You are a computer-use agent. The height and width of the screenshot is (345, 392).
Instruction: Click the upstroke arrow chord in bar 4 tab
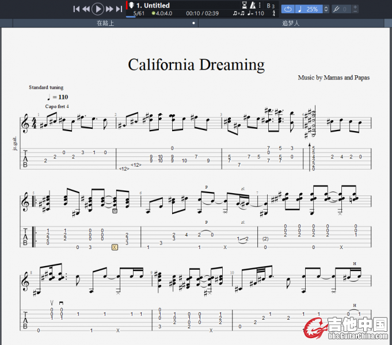(x=310, y=157)
